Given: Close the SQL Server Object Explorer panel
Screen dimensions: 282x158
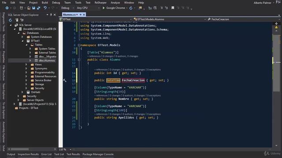Looking at the screenshot, I should pos(55,15).
